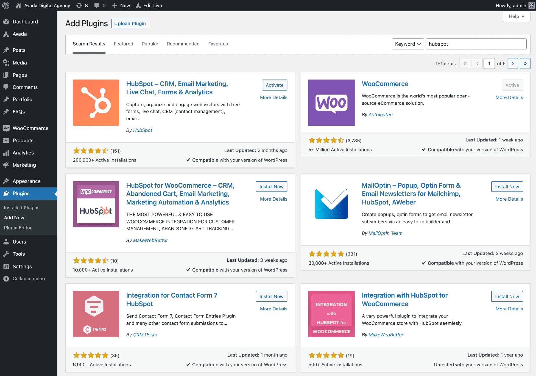Screen dimensions: 536x376
Task: Install Integration for Contact Form 7 HubSpot
Action: click(271, 296)
